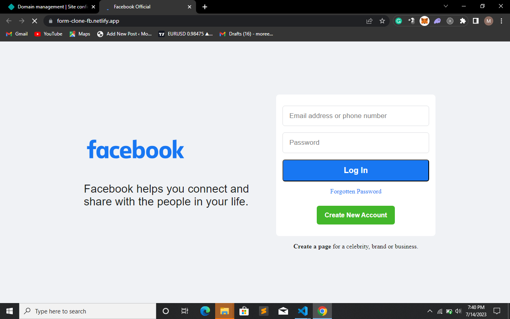Click the Create New Account button
Screen dimensions: 510x319
[x=355, y=215]
